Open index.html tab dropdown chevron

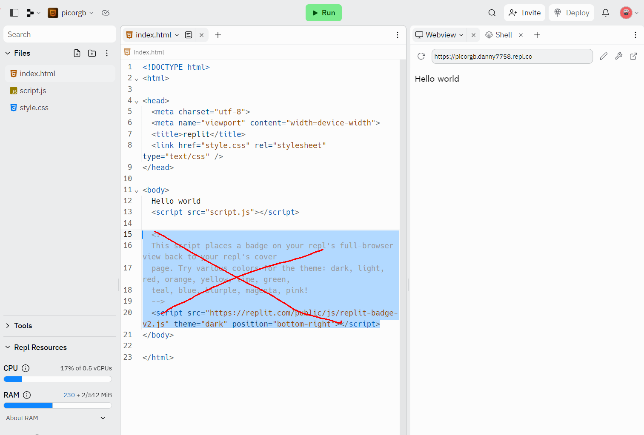pyautogui.click(x=177, y=35)
